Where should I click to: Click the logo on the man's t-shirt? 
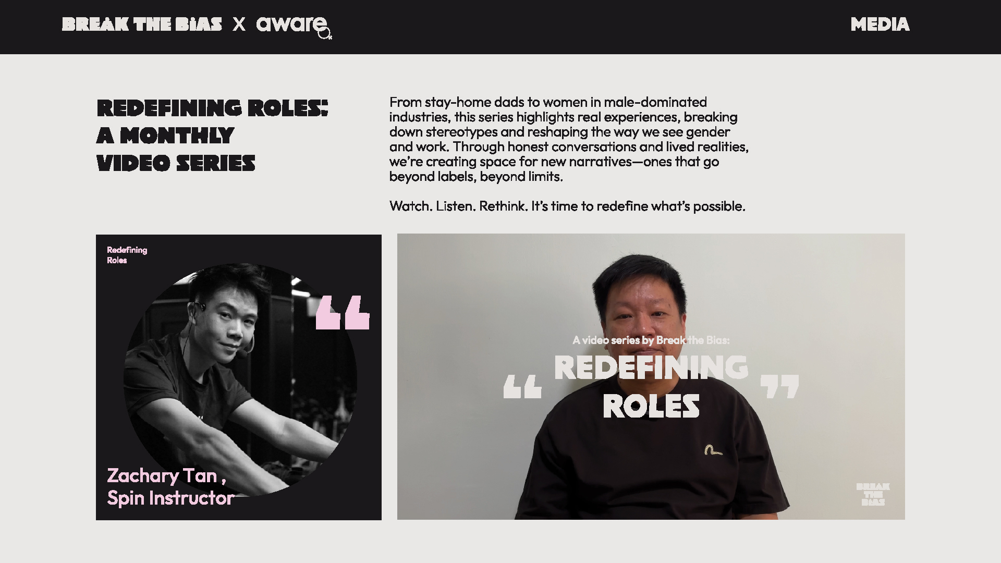713,450
